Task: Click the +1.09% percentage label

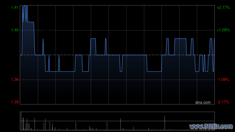Action: 223,30
